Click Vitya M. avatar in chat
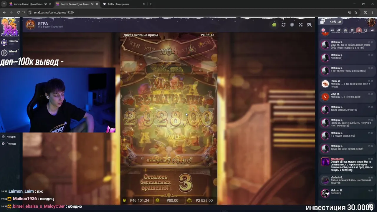This screenshot has width=377, height=212. [x=325, y=97]
